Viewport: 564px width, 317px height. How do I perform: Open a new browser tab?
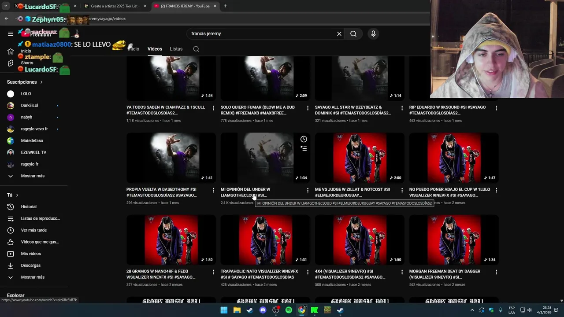click(x=225, y=6)
